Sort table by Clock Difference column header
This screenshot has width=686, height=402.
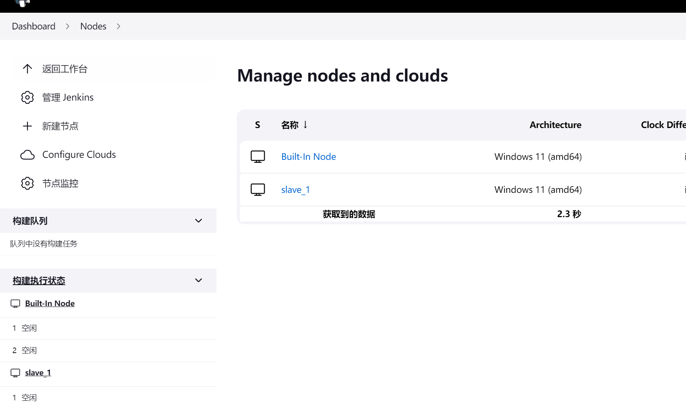[x=663, y=125]
